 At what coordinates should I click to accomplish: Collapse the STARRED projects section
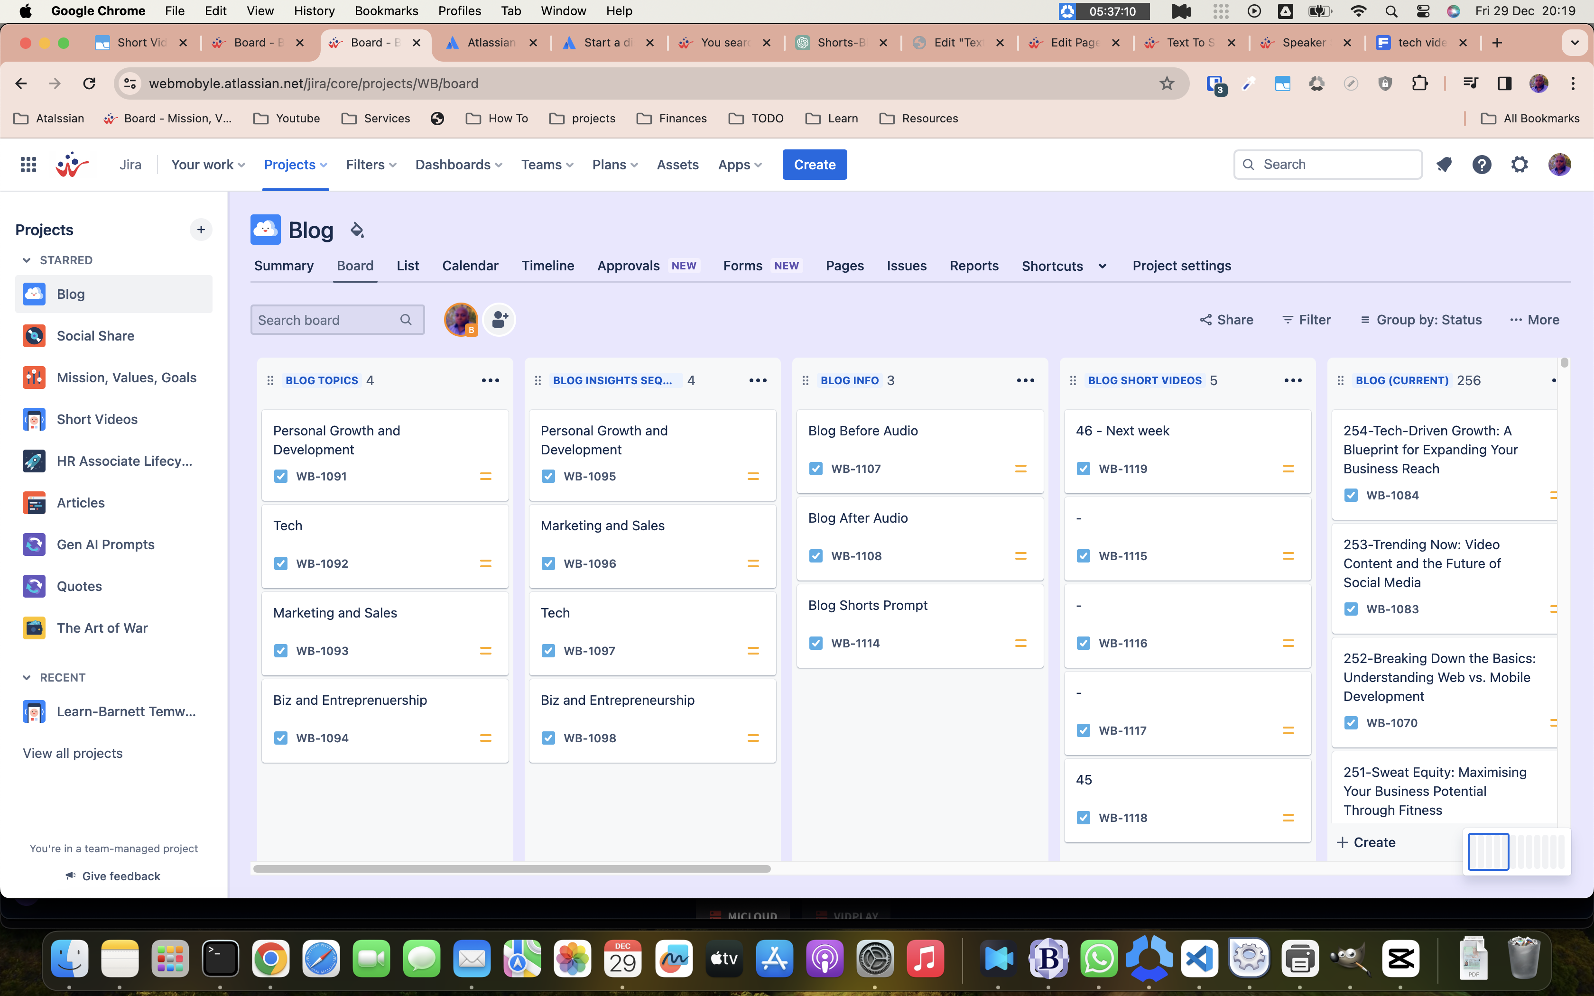[27, 260]
